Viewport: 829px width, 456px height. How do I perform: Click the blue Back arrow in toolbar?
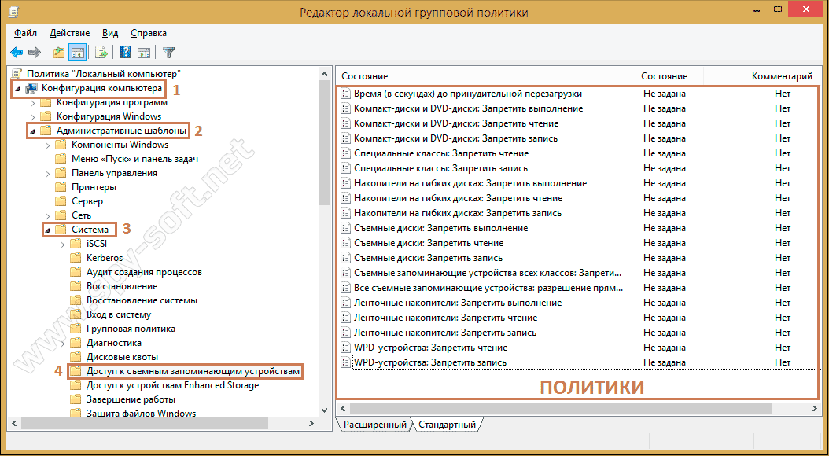17,53
